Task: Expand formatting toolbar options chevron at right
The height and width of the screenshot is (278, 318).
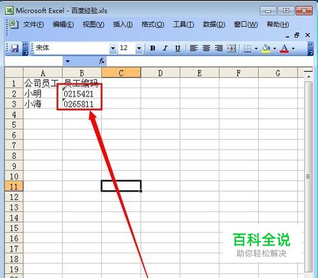Action: coord(310,48)
